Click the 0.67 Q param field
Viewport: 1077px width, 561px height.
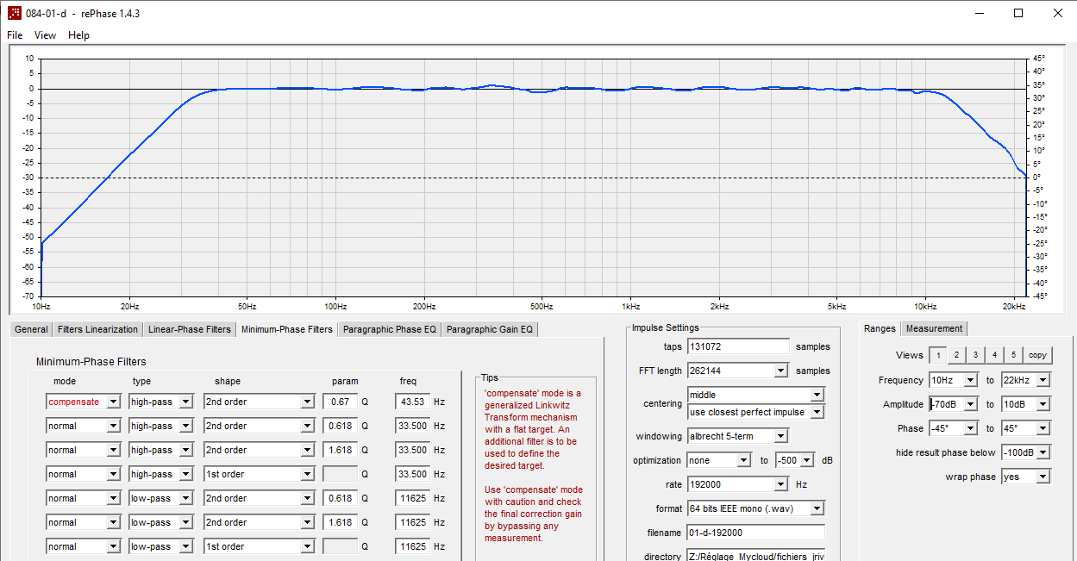pyautogui.click(x=341, y=402)
